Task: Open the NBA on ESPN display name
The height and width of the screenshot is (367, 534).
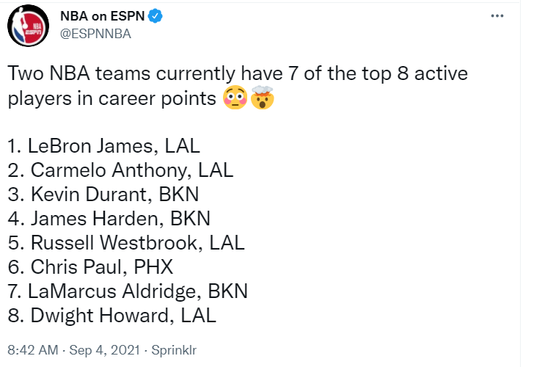Action: click(x=103, y=16)
